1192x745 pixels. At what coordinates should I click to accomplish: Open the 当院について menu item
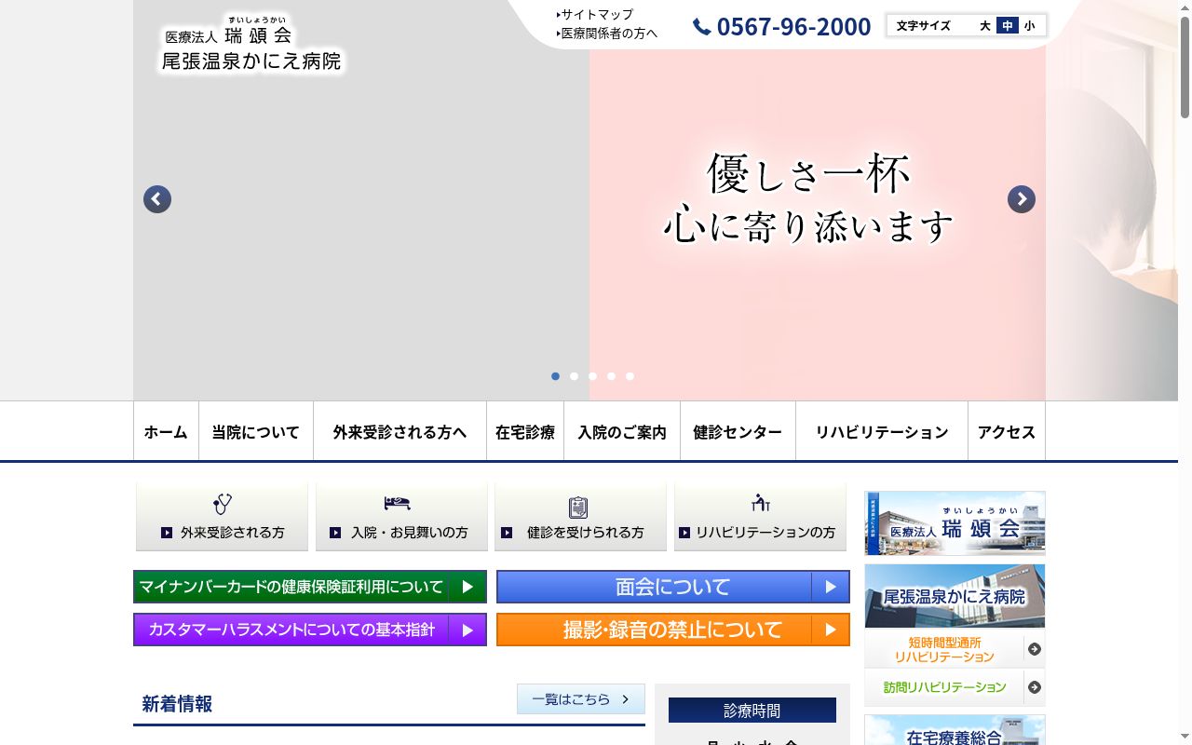click(x=256, y=431)
